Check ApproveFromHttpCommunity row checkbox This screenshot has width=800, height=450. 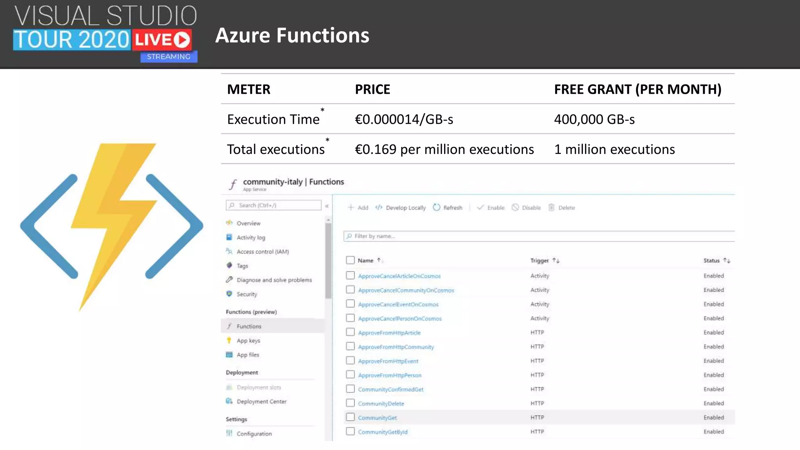click(350, 346)
